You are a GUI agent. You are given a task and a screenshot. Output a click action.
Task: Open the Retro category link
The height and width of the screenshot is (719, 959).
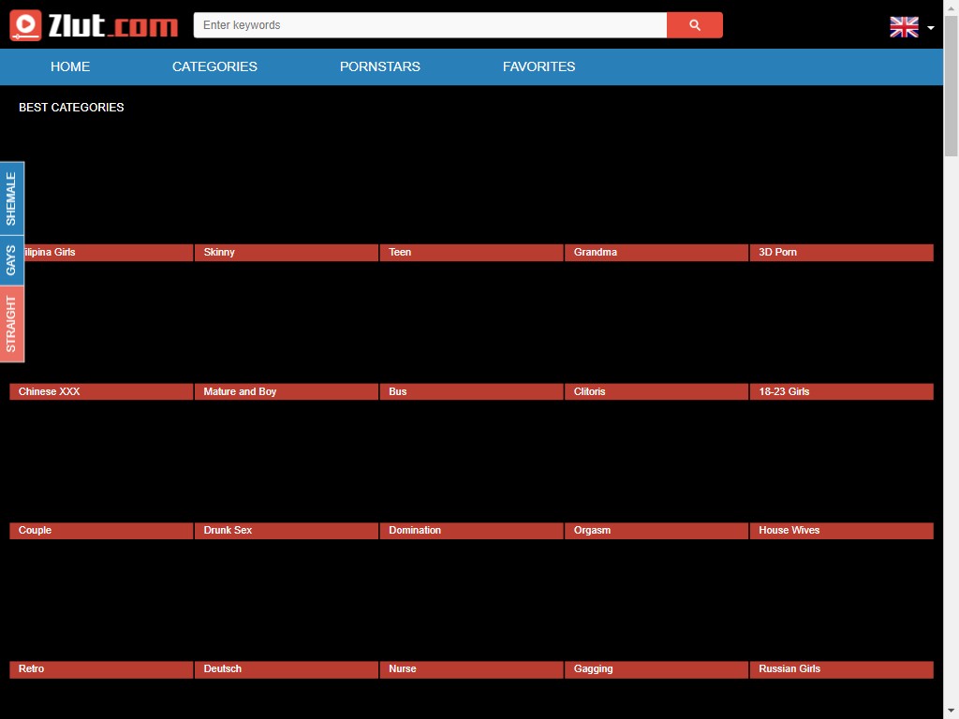101,669
